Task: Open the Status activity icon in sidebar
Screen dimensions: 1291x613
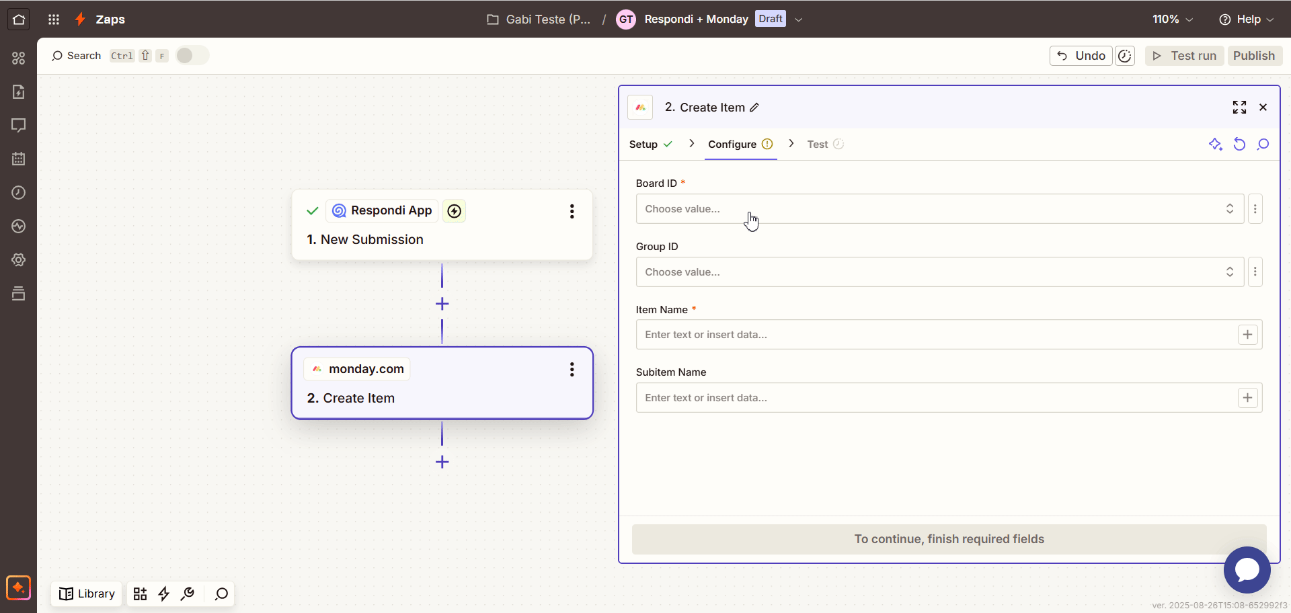Action: tap(19, 227)
